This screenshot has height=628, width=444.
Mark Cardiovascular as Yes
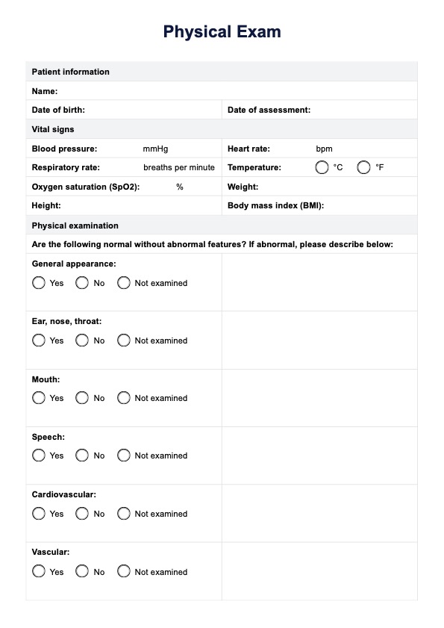point(39,514)
